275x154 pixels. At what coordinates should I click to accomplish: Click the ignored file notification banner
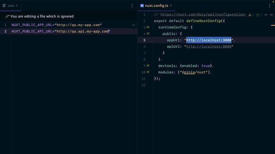(x=69, y=16)
